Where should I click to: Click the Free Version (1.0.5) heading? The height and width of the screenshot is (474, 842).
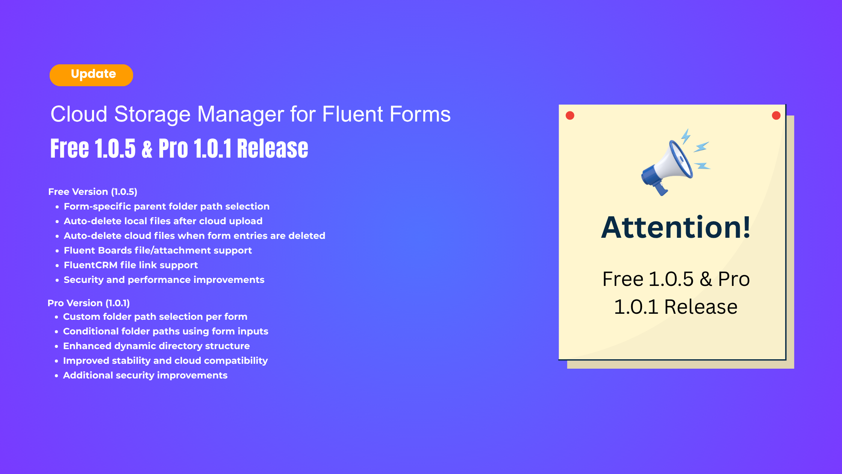93,192
